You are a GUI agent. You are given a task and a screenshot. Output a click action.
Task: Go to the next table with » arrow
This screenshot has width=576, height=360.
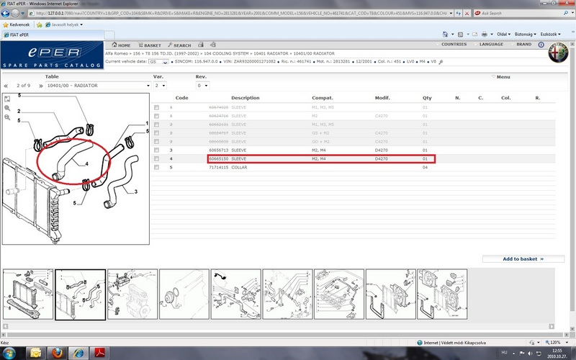coord(41,86)
